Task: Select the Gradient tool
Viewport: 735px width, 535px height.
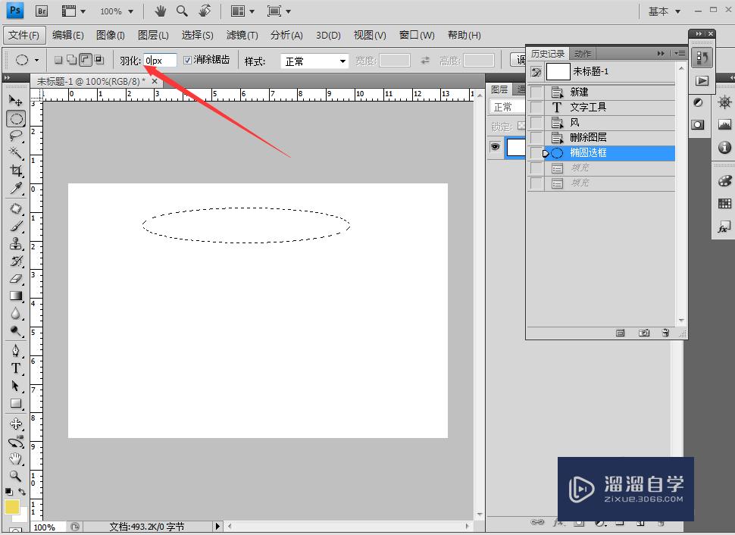Action: (15, 296)
